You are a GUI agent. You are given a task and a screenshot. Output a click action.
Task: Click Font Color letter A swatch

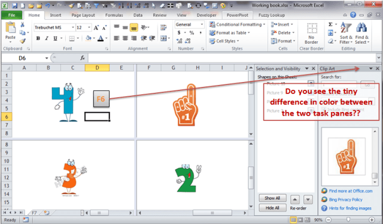click(x=101, y=38)
